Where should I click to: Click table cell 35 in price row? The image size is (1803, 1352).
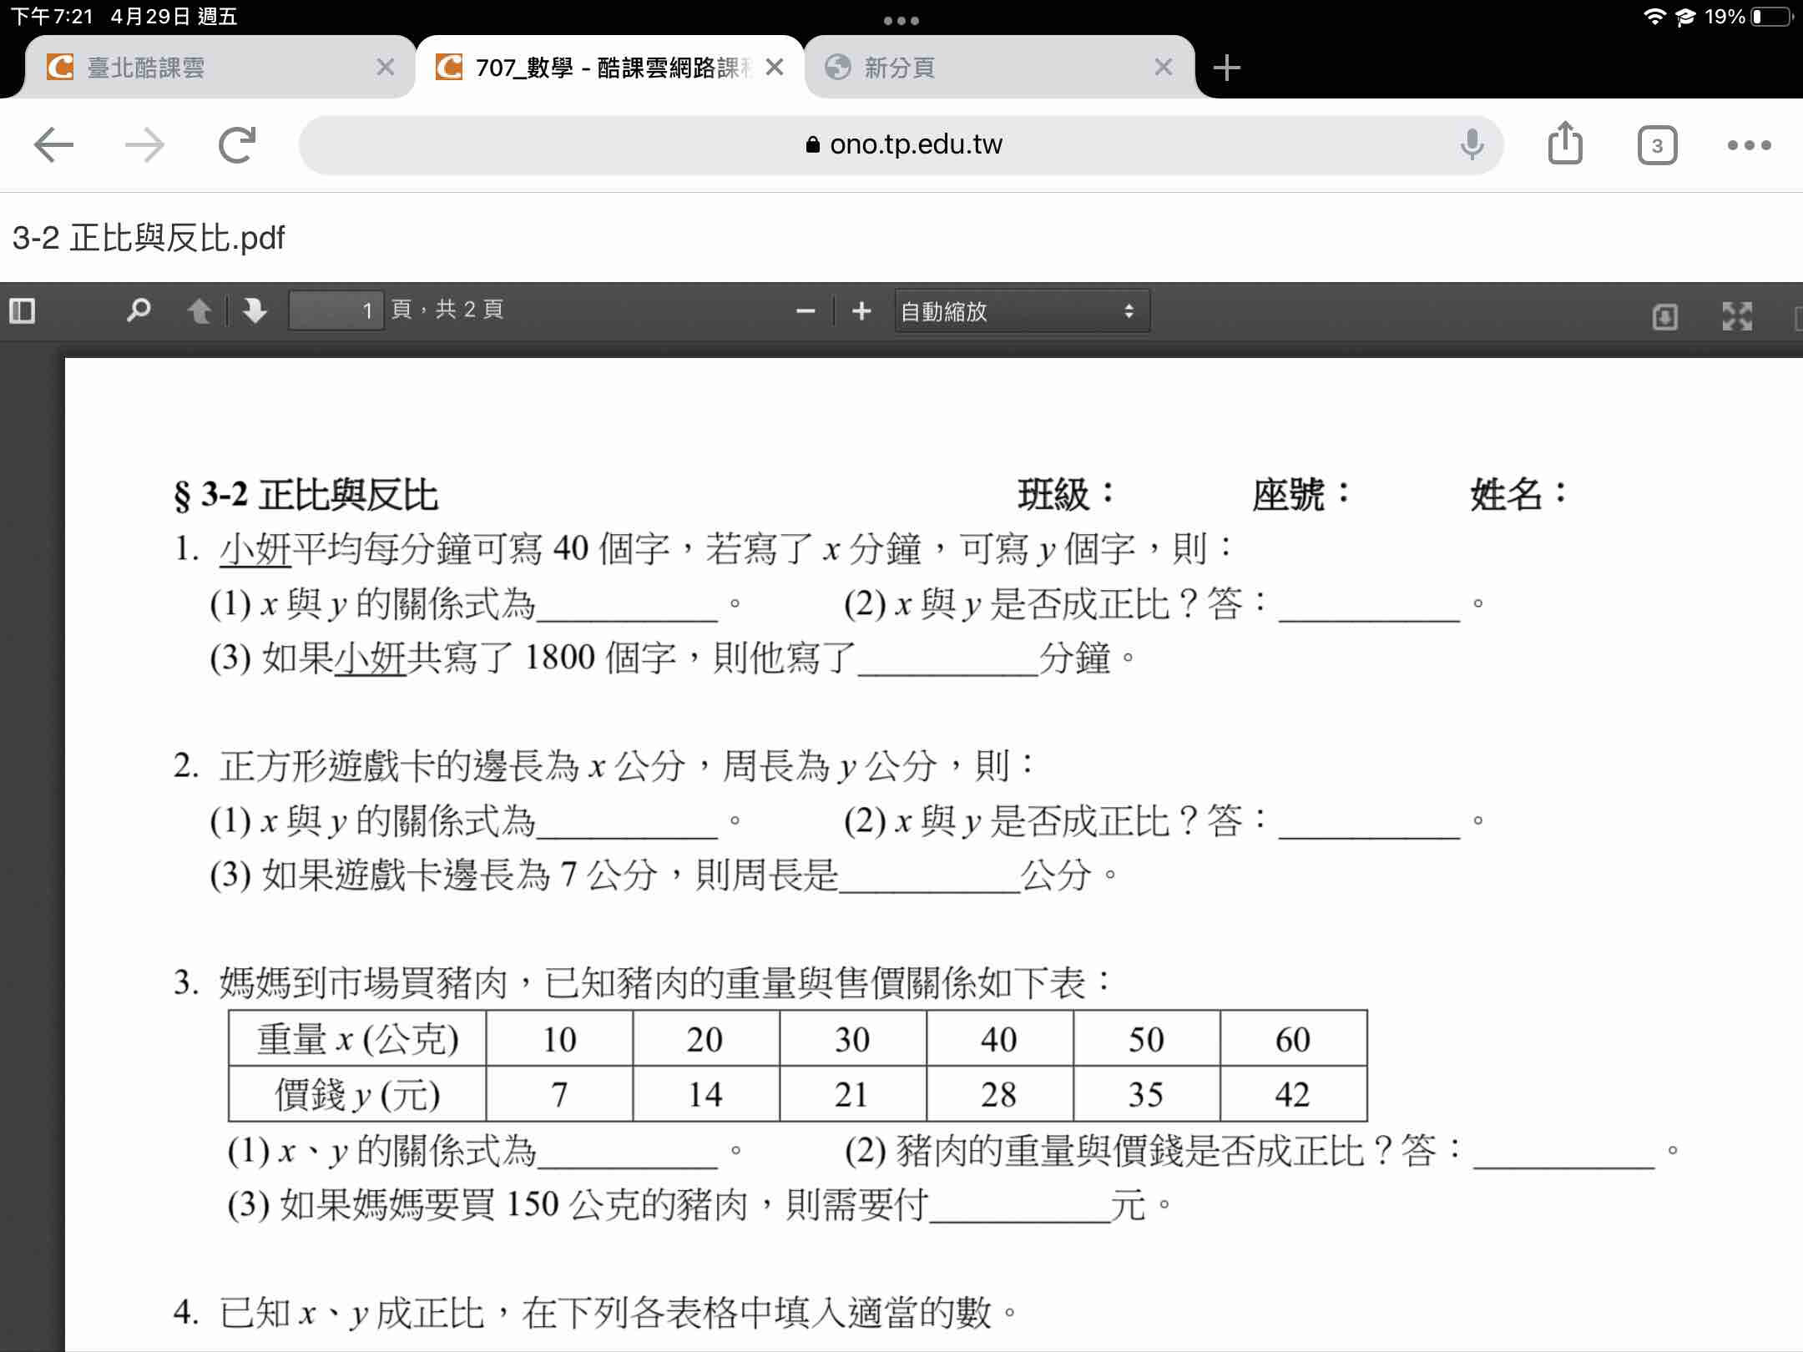pos(1146,1094)
